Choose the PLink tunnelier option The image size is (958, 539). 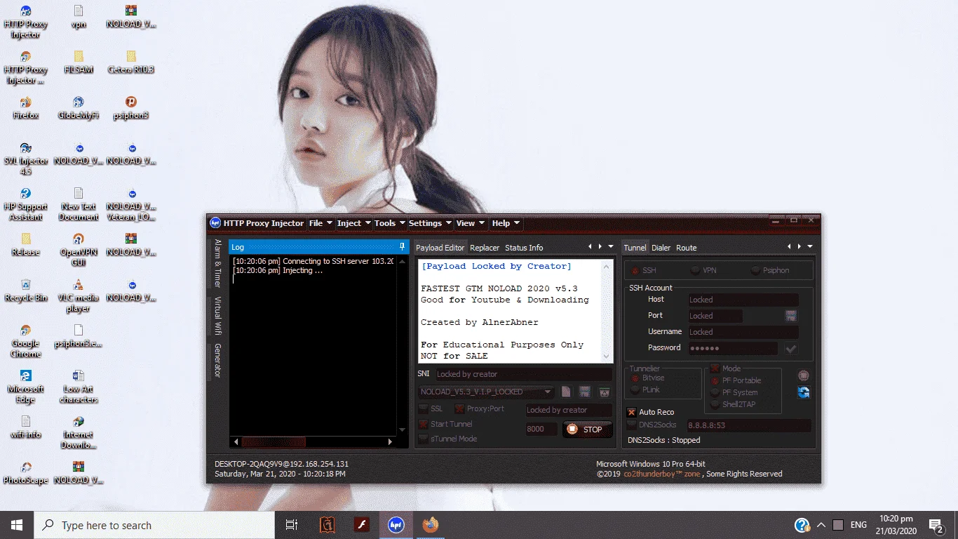click(x=635, y=390)
